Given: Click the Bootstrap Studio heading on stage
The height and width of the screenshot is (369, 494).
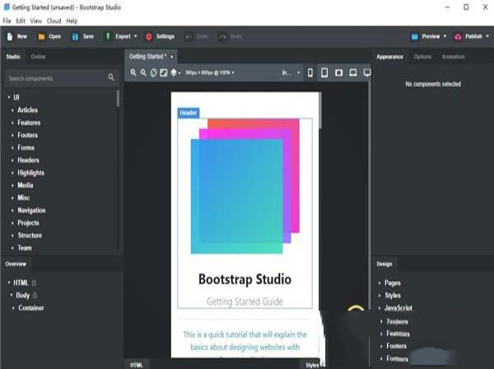Looking at the screenshot, I should [x=245, y=279].
